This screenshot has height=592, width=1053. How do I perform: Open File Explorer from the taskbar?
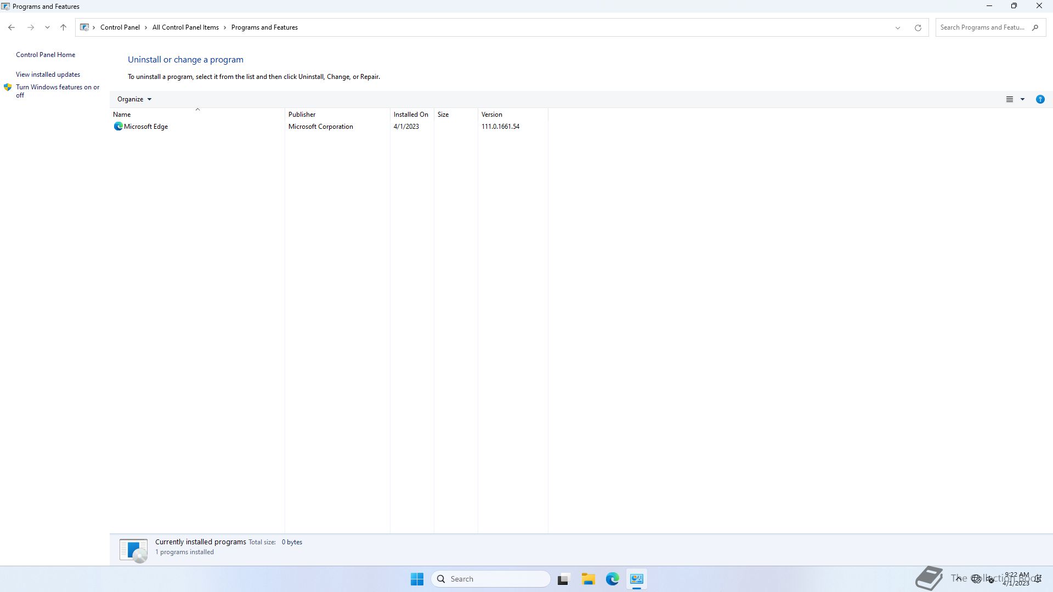coord(588,579)
